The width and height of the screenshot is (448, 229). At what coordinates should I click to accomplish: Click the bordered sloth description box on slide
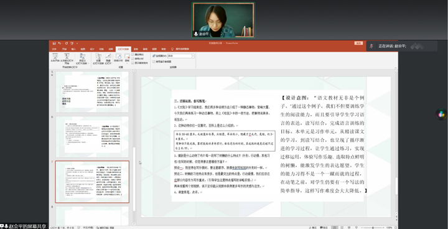tap(225, 141)
